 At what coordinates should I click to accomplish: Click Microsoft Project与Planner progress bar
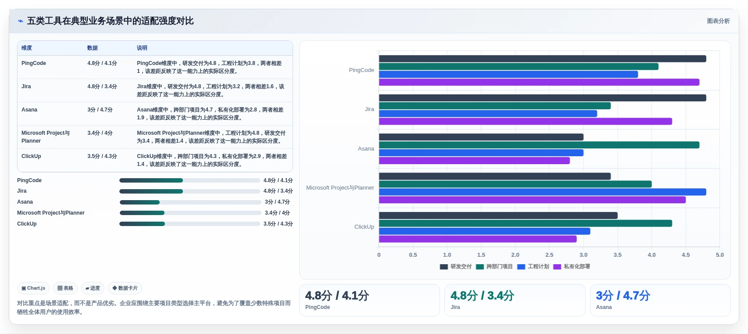pos(190,213)
